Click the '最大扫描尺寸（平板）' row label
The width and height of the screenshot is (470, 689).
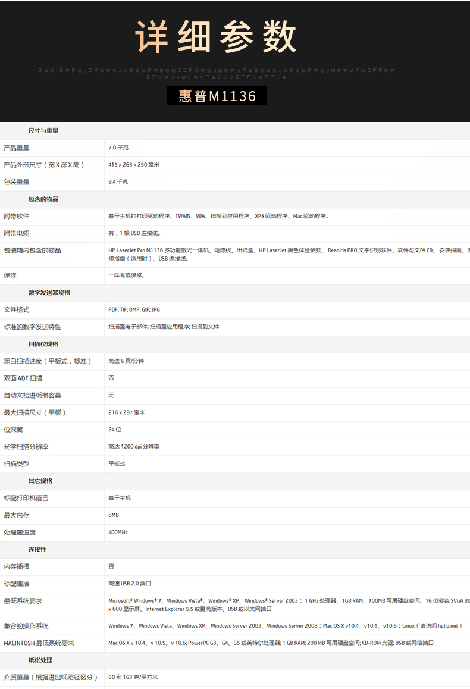pos(35,412)
